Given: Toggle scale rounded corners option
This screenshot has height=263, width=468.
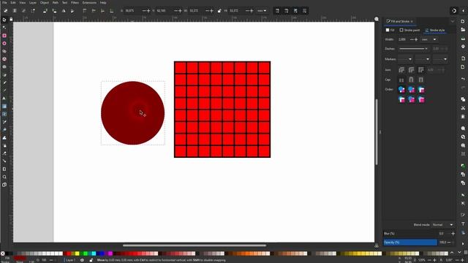Looking at the screenshot, I should [287, 11].
